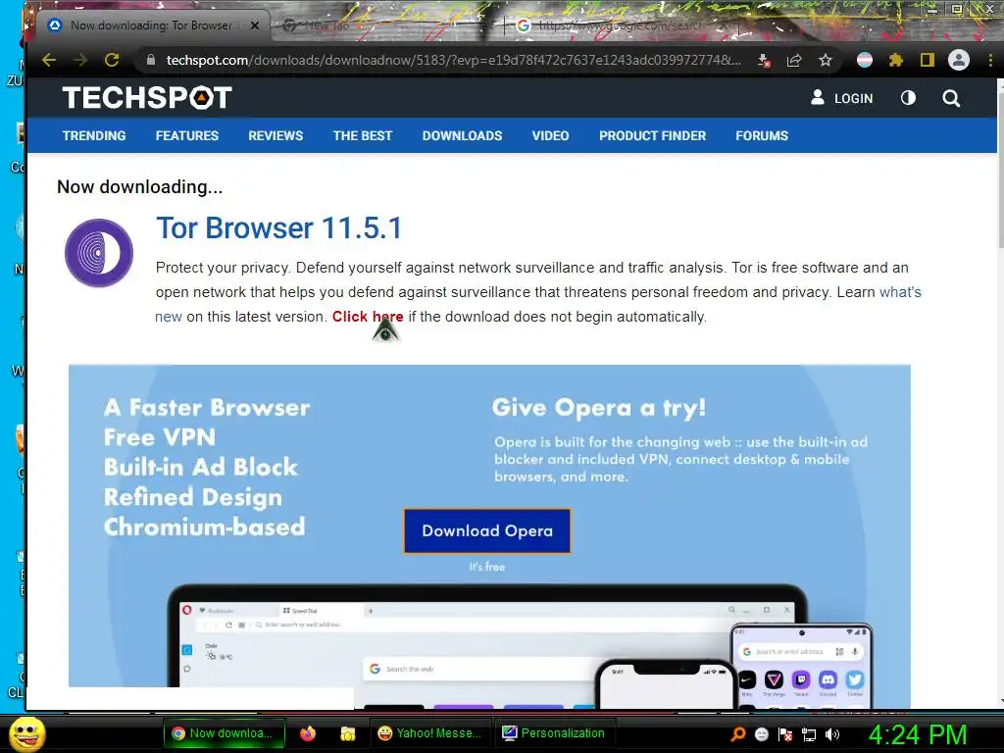Switch to the Now downloading Tor Browser tab
The width and height of the screenshot is (1004, 753).
152,25
